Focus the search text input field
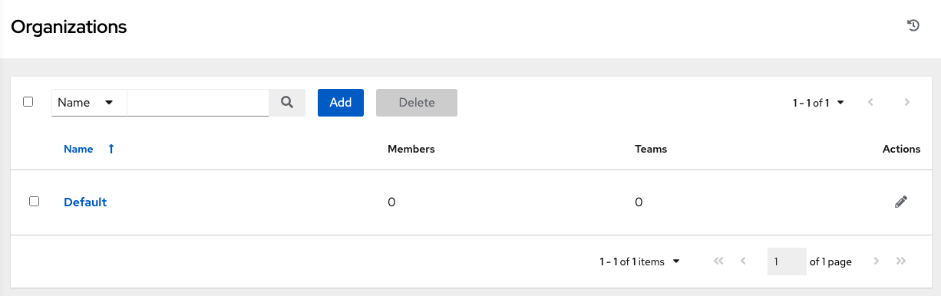This screenshot has width=941, height=296. (198, 103)
